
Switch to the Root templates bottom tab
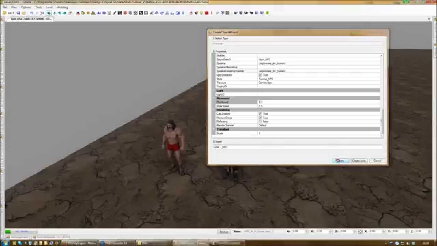pyautogui.click(x=51, y=237)
